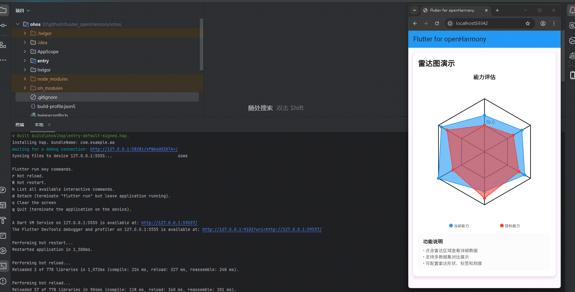The image size is (575, 292).
Task: Open the Project tool window folder icon
Action: pyautogui.click(x=3, y=11)
